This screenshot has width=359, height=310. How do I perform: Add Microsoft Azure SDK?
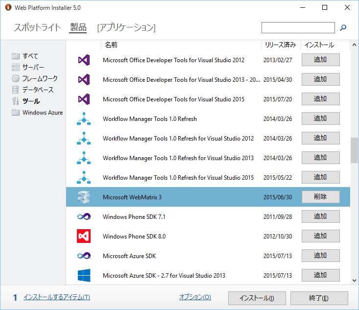tap(320, 256)
